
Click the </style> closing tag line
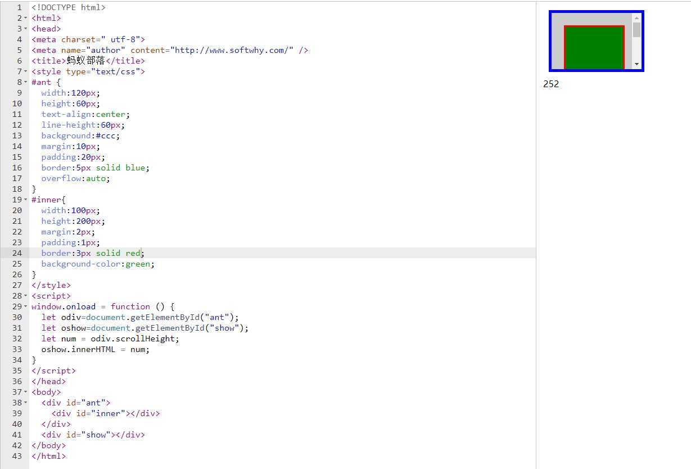(51, 285)
